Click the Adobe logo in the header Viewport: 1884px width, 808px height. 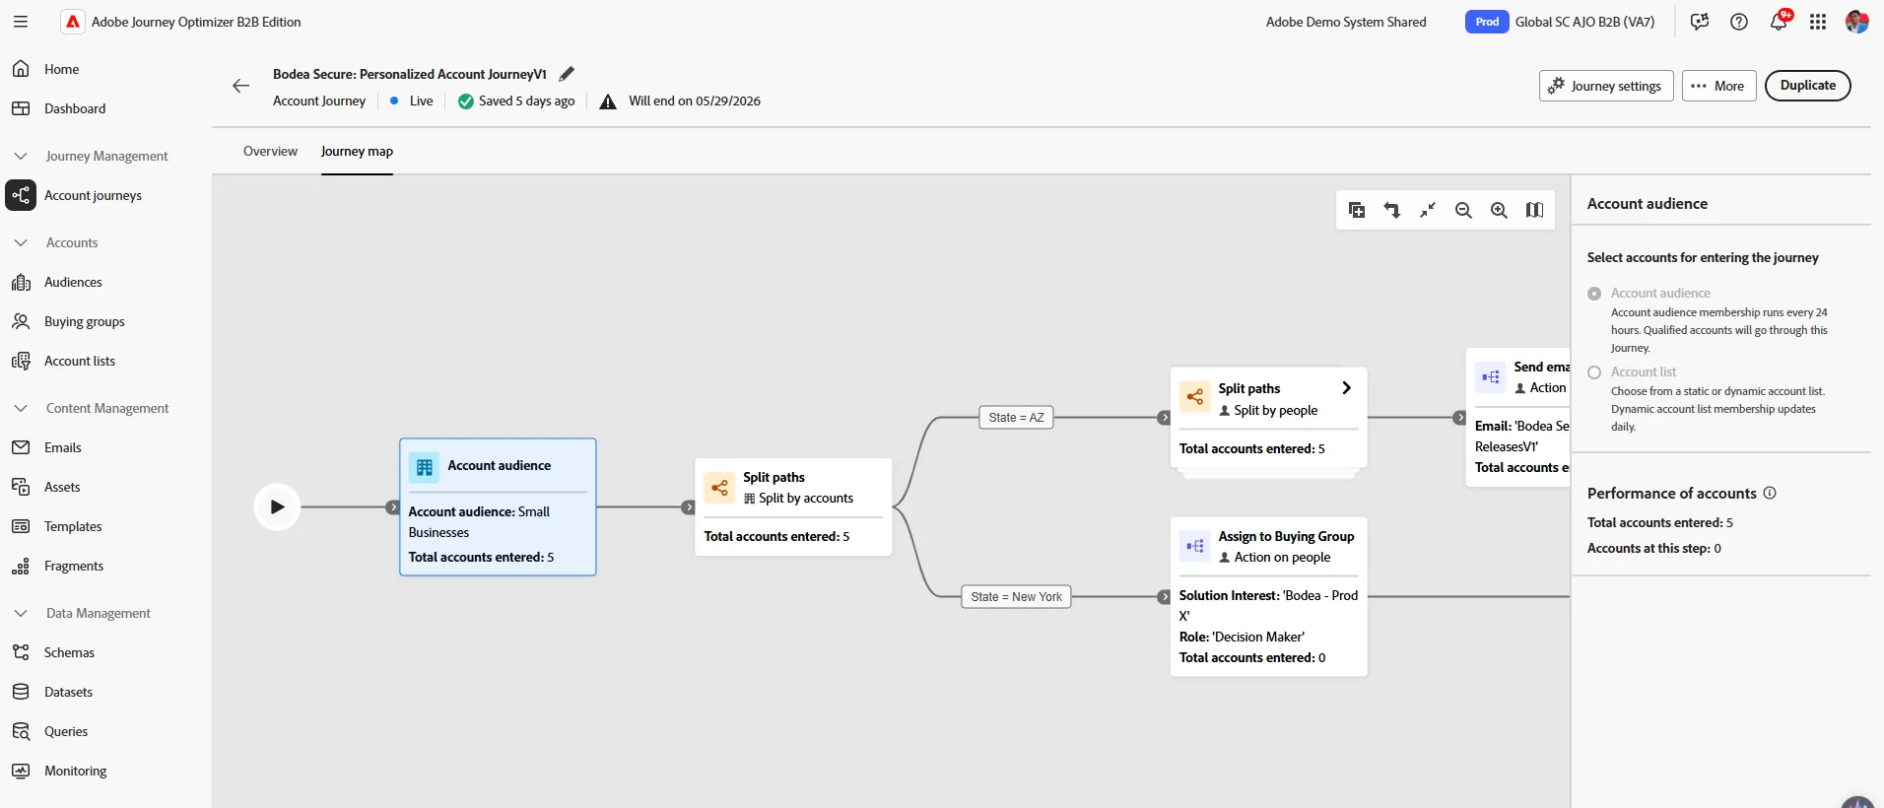[73, 22]
